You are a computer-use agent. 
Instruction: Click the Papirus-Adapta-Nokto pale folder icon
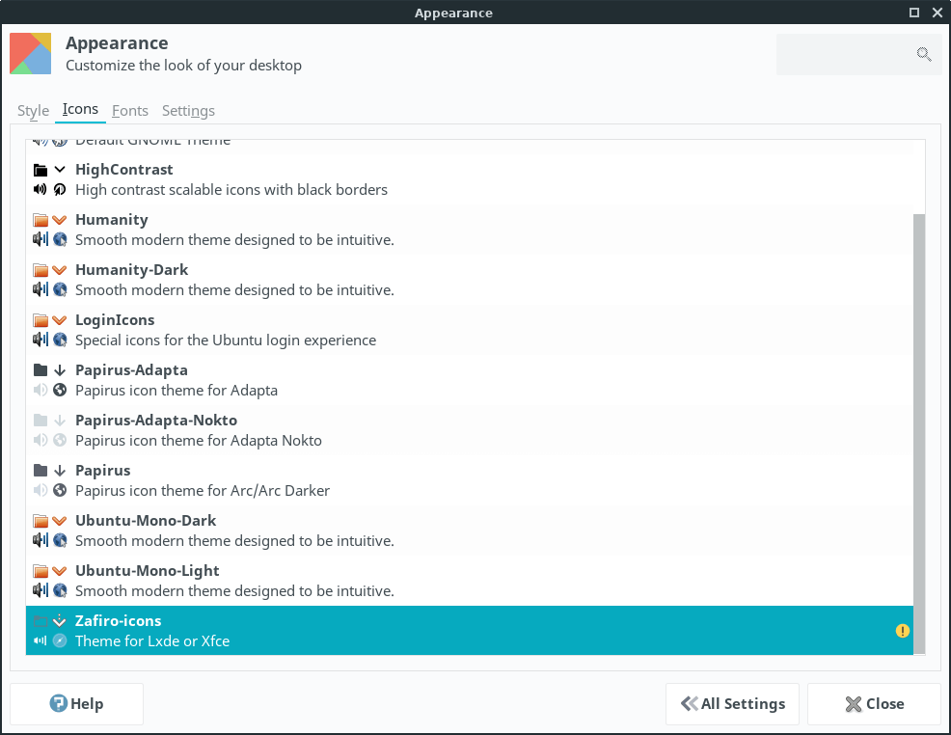click(41, 421)
